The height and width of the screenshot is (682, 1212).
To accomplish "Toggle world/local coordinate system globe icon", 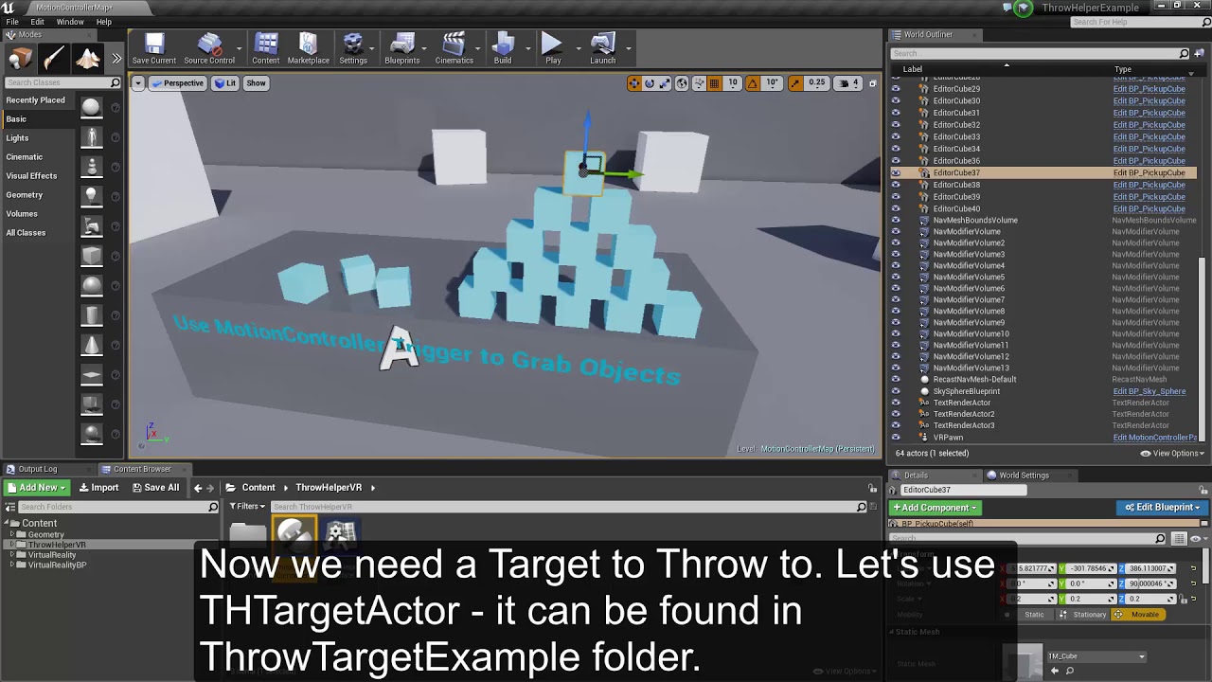I will [x=682, y=83].
